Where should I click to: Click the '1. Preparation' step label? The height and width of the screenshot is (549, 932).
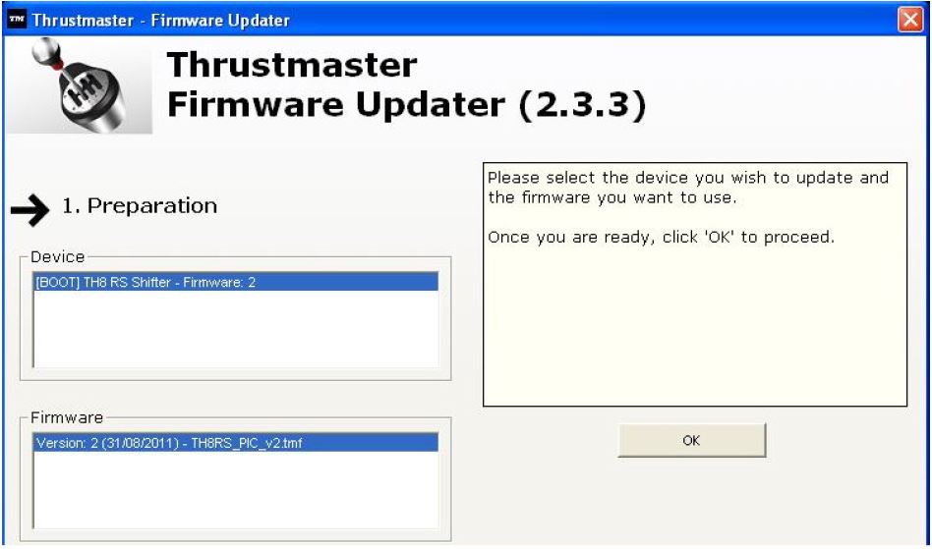point(140,206)
